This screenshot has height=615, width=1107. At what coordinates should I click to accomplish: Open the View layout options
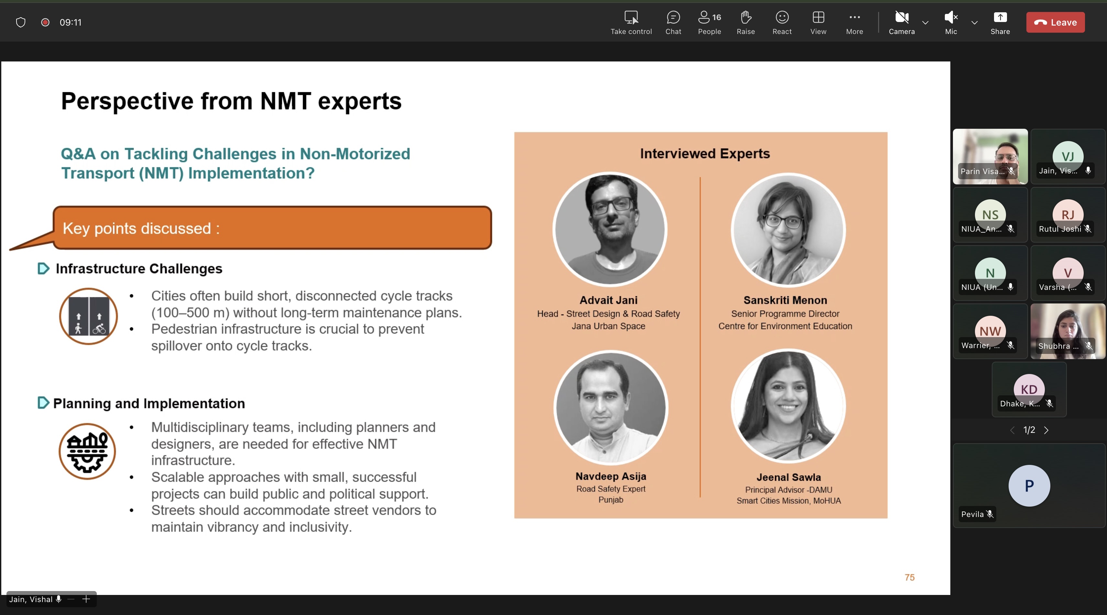tap(818, 22)
